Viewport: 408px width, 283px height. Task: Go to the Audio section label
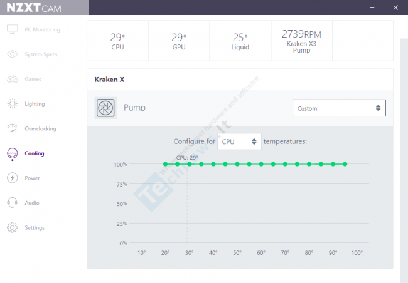pos(32,203)
